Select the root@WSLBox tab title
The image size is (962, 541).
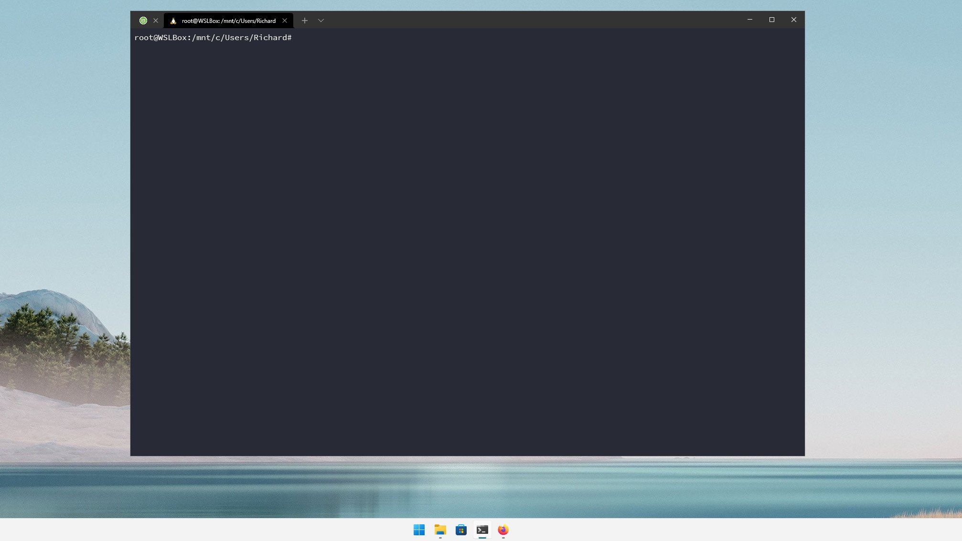pyautogui.click(x=228, y=21)
